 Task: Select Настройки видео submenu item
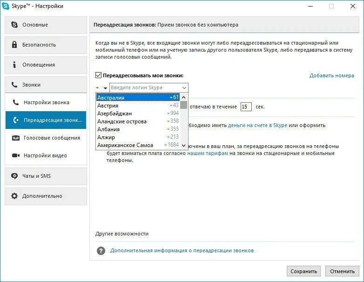tap(46, 155)
